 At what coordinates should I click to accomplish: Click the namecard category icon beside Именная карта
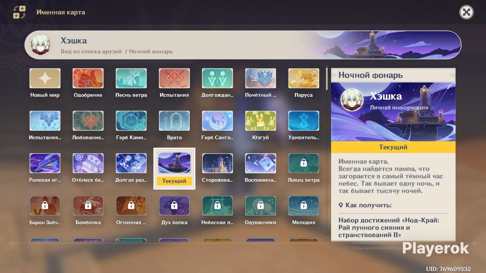tap(19, 12)
